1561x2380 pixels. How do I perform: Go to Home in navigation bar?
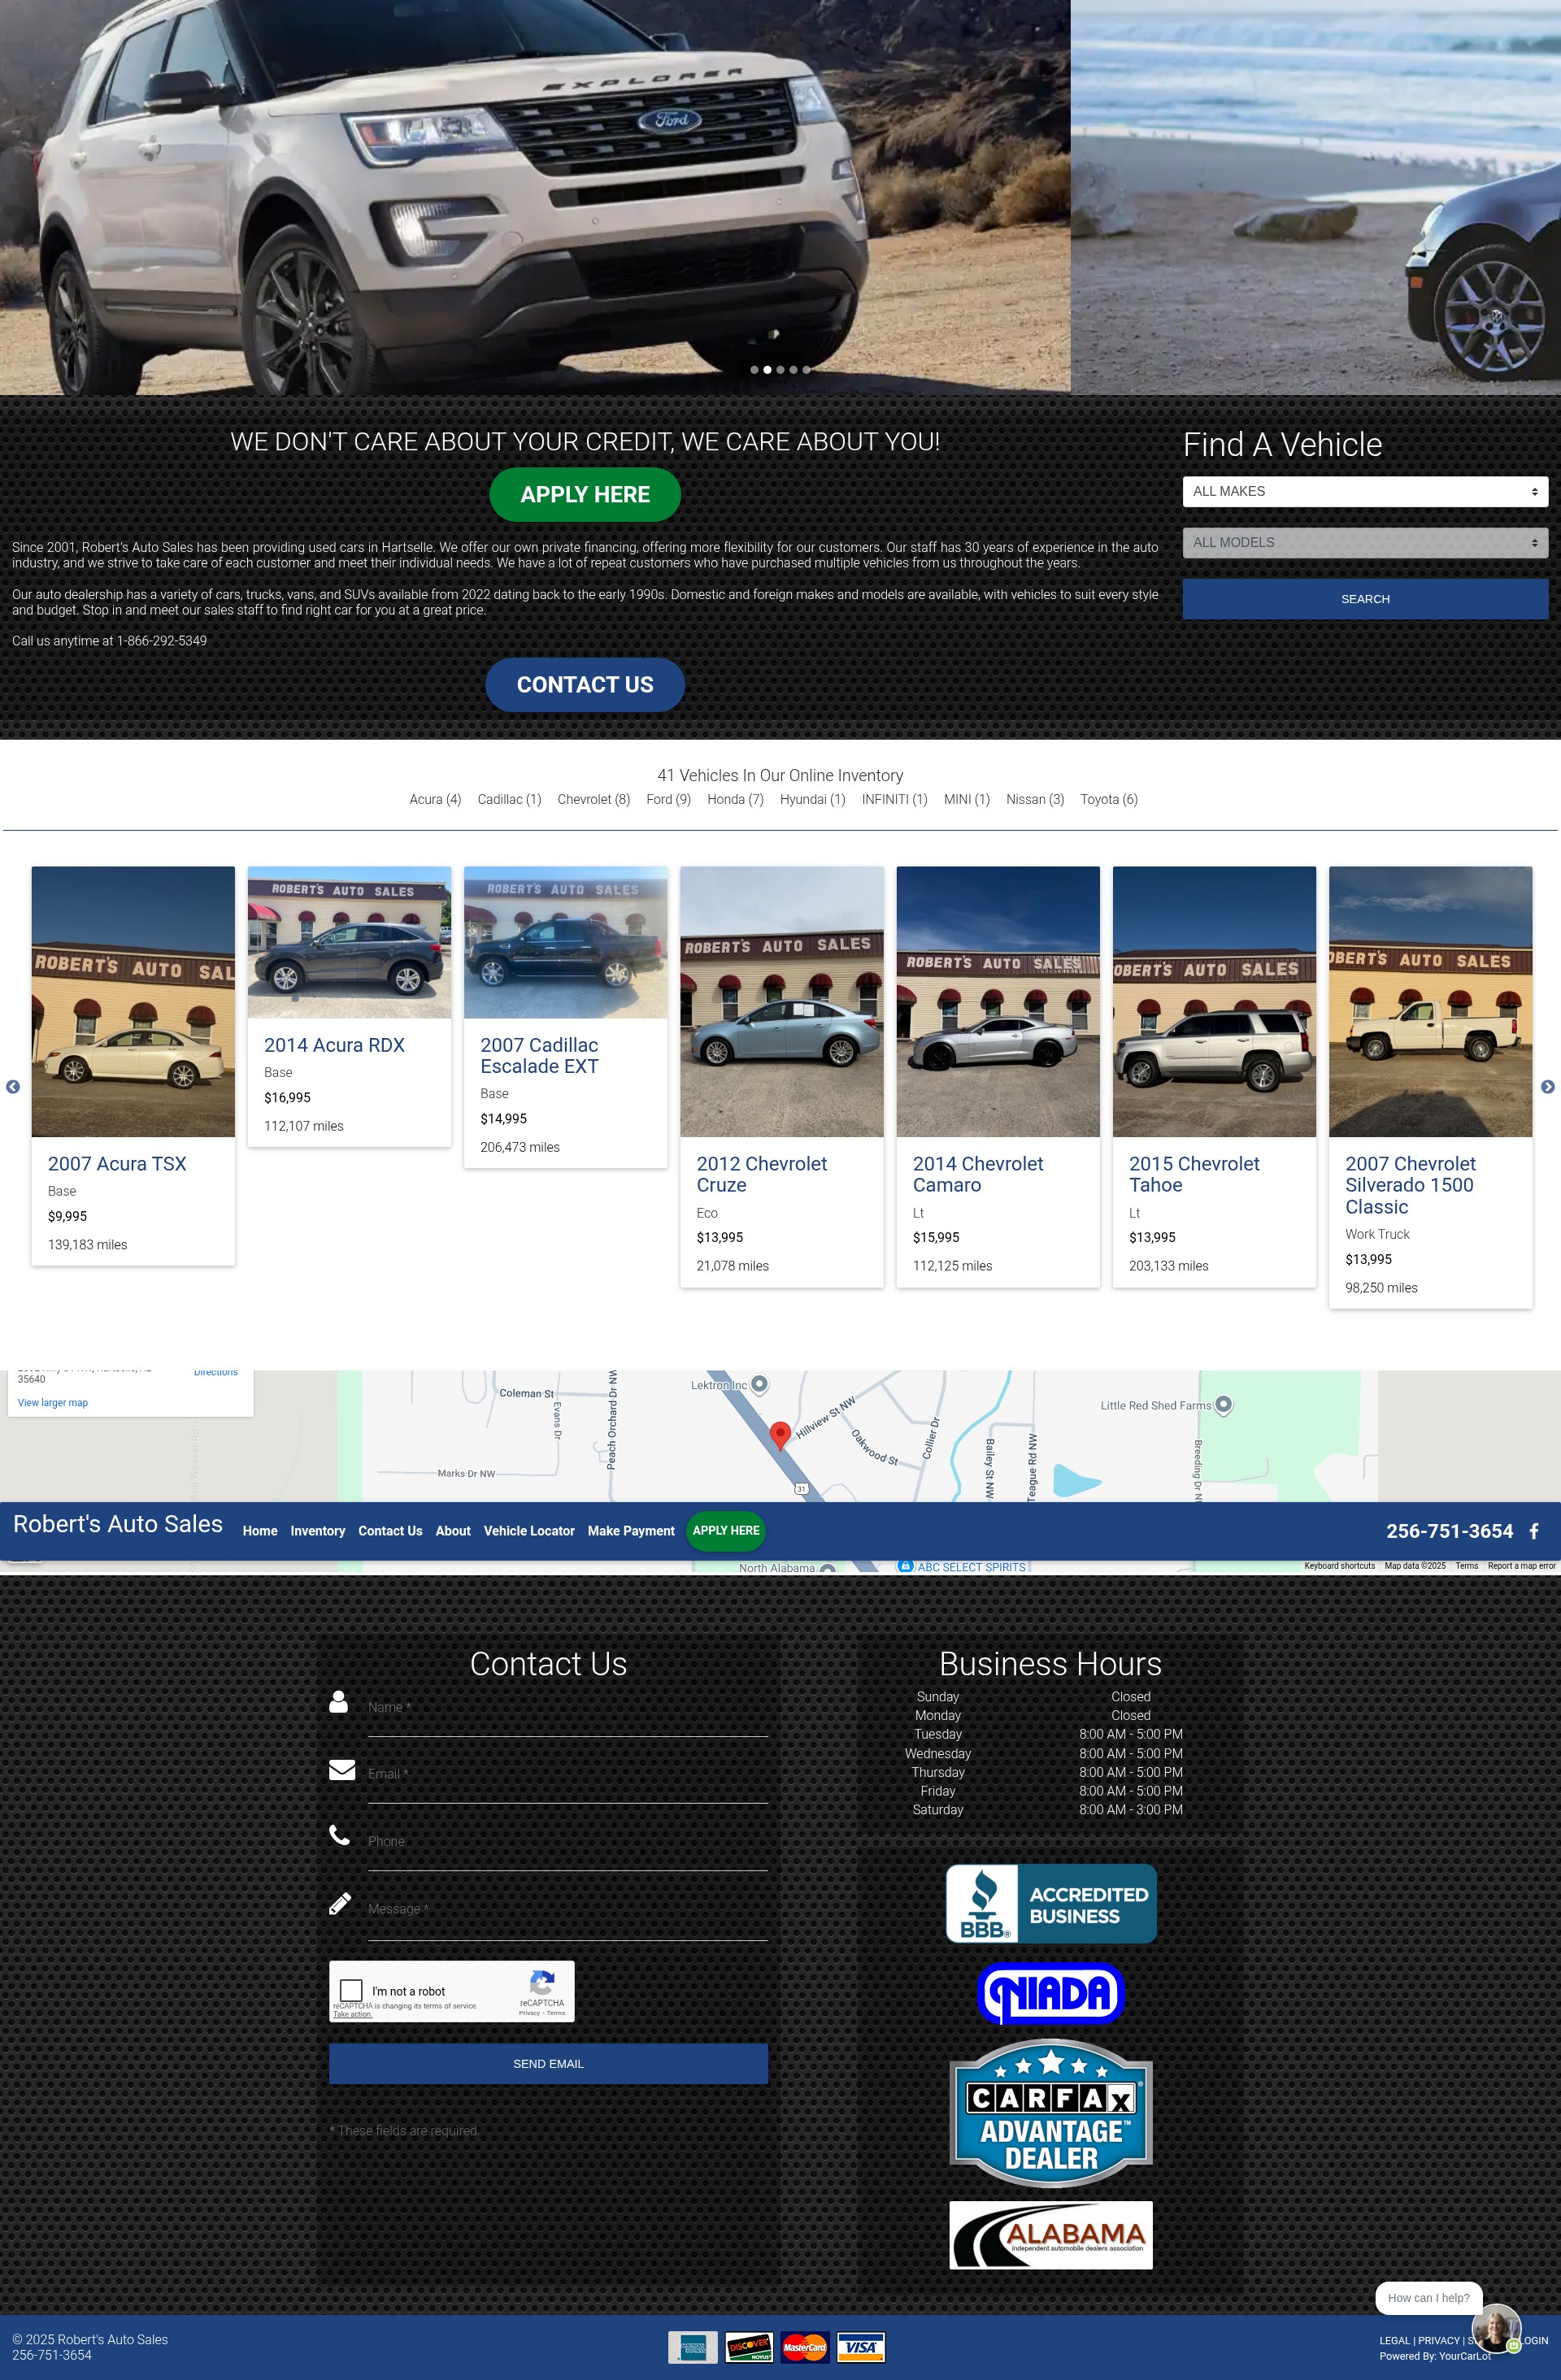(260, 1531)
